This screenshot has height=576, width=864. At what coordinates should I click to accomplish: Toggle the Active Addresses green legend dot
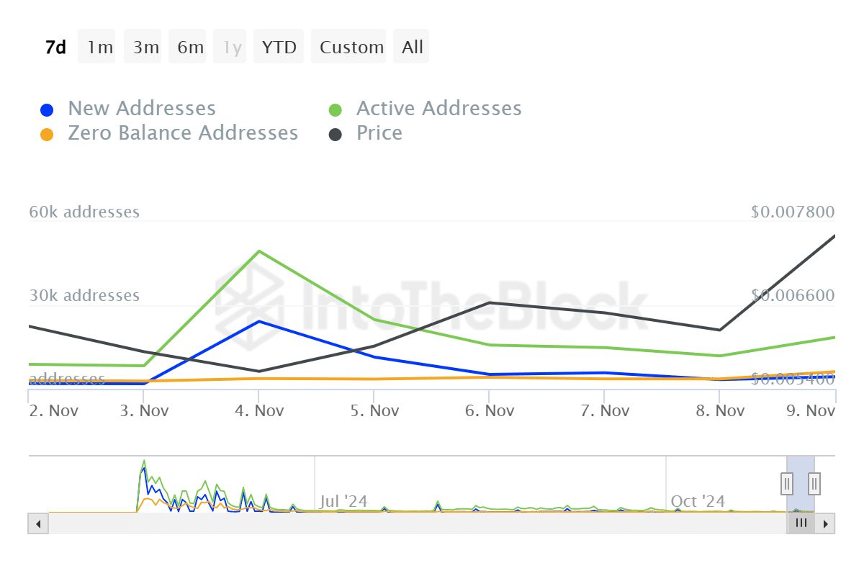point(335,110)
